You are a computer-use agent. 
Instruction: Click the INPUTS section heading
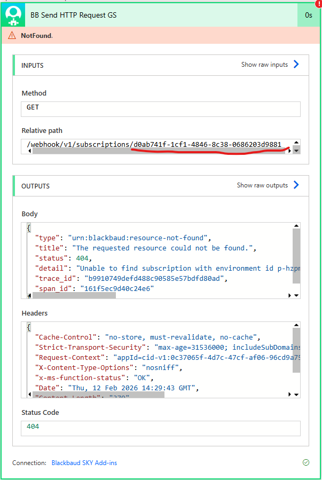(33, 66)
